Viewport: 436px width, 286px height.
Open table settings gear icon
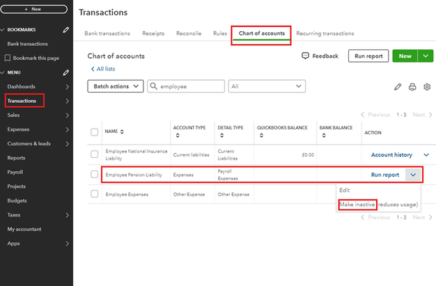[427, 87]
